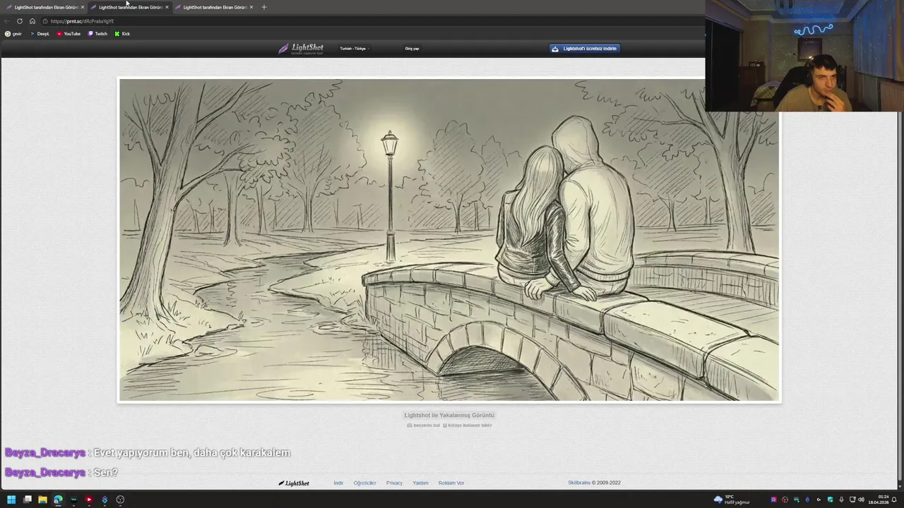904x508 pixels.
Task: Open the Privacy footer link
Action: (x=394, y=483)
